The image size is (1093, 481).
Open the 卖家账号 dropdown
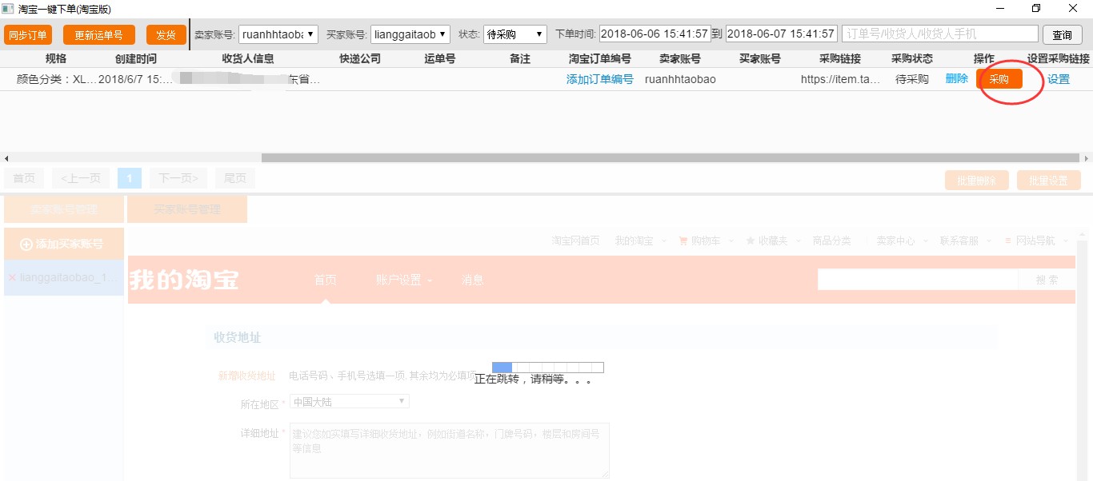pos(278,34)
